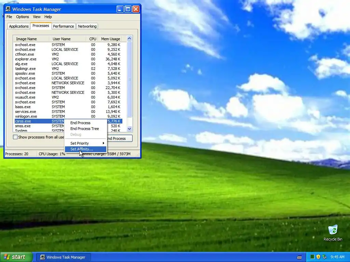Open the Recycle Bin desktop icon
This screenshot has height=262, width=350.
(333, 233)
